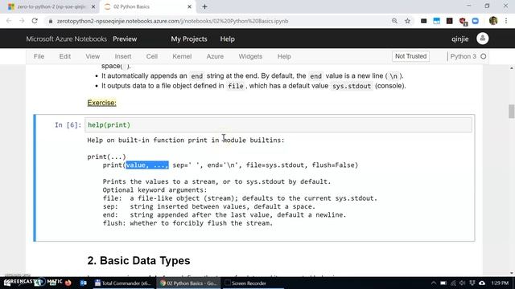Click the Preview link in header
The width and height of the screenshot is (515, 289).
tap(125, 39)
